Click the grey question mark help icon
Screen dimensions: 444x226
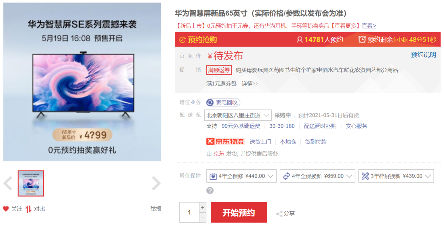210,191
